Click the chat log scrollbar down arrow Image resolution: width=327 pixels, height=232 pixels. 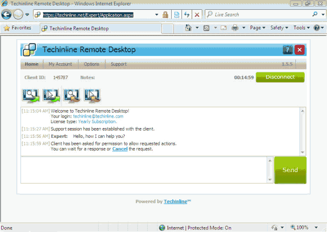point(302,152)
